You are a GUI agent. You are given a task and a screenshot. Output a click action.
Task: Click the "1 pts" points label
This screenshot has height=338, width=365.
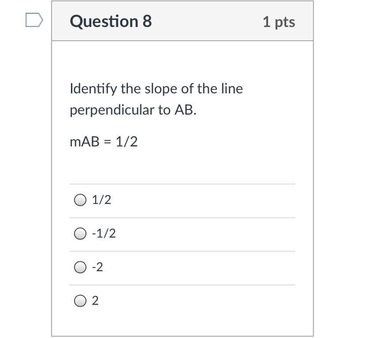point(279,22)
